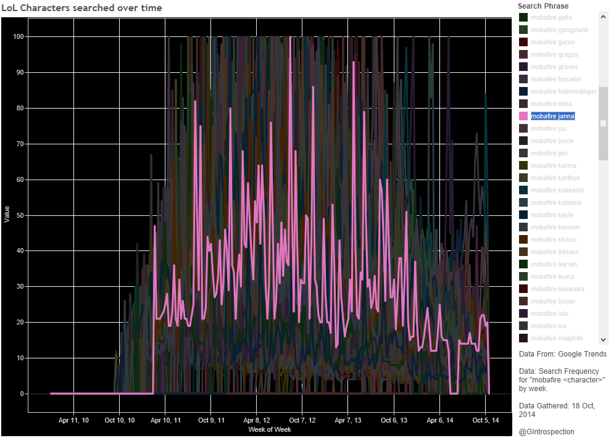This screenshot has width=611, height=438.
Task: Click the legend scrollbar thumb
Action: tap(603, 123)
